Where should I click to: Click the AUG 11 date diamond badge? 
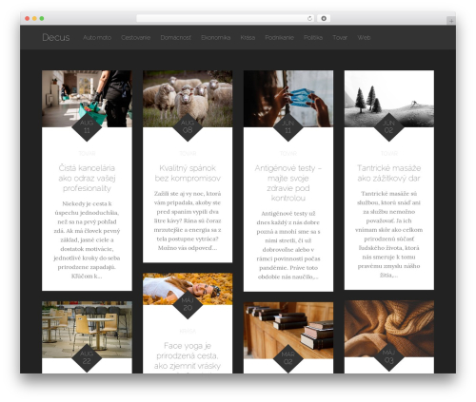87,126
